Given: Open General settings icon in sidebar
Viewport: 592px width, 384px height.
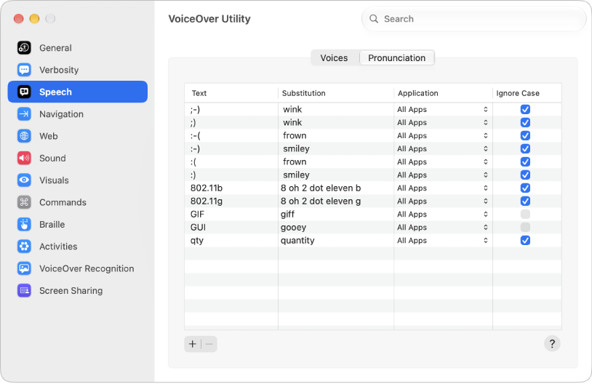Looking at the screenshot, I should pos(24,48).
